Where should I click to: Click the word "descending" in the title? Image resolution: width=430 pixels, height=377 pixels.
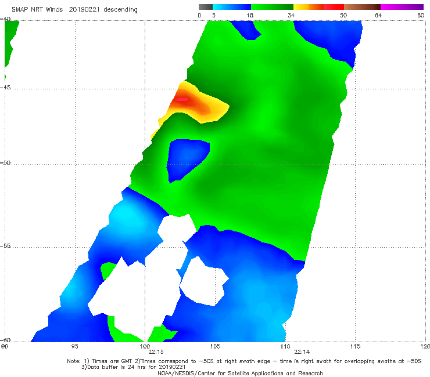coord(120,10)
